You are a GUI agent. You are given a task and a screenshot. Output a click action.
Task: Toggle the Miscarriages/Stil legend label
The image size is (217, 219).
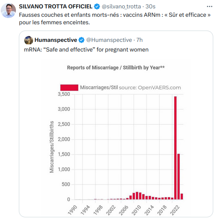[99, 88]
